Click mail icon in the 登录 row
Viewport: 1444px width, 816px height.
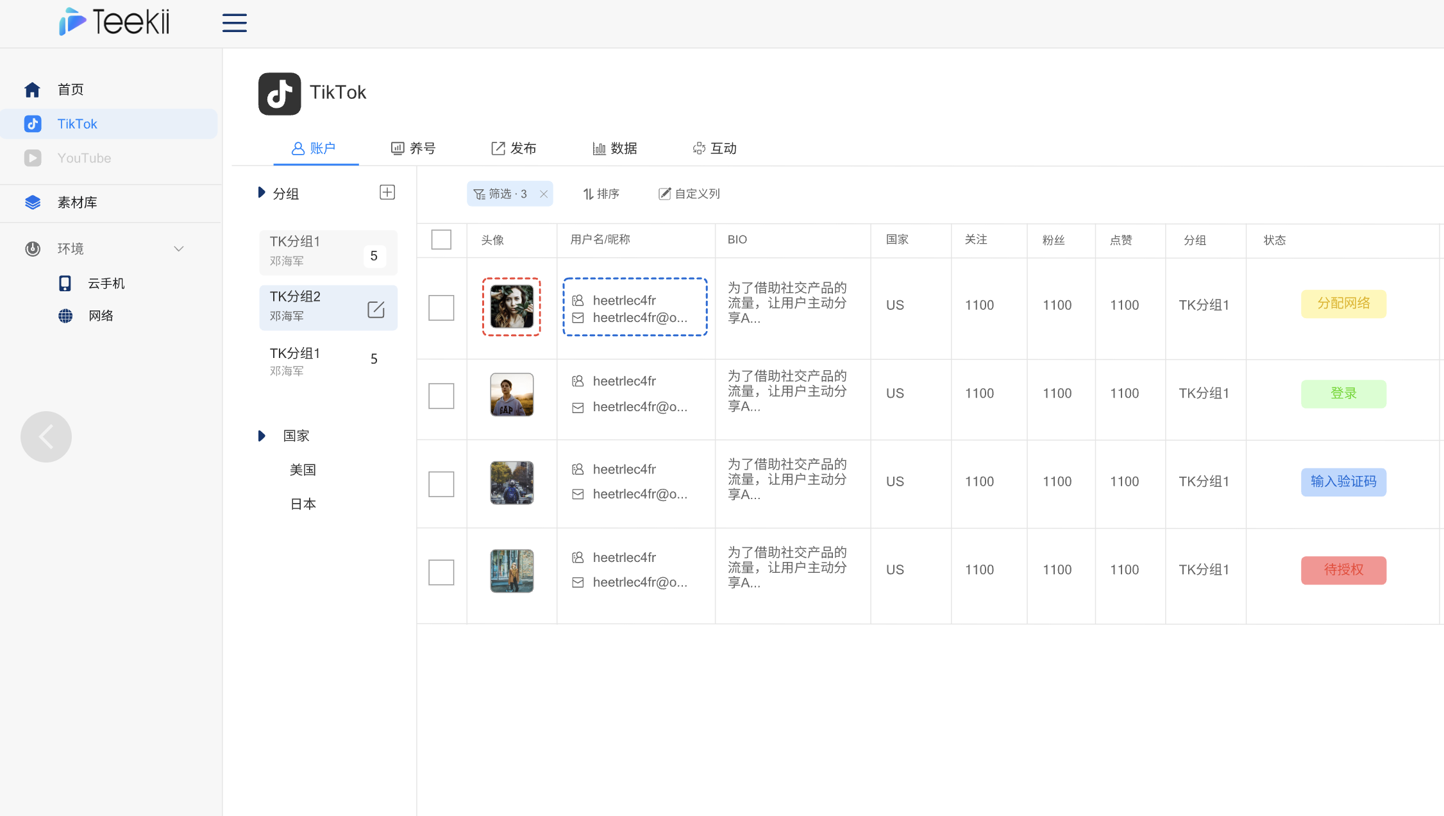[x=578, y=407]
